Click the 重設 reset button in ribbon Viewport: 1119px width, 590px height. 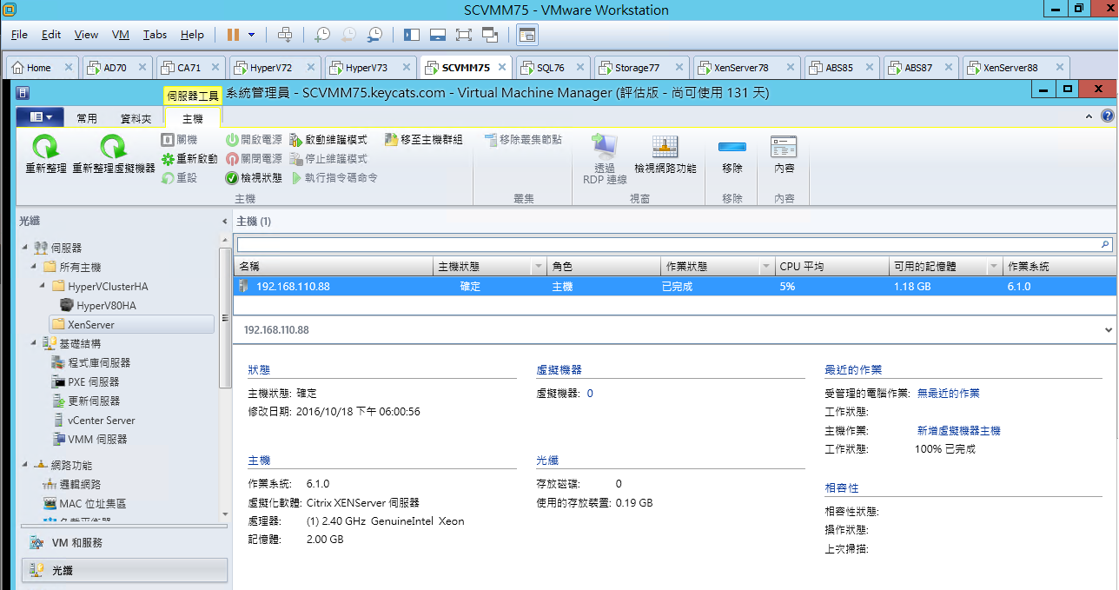pyautogui.click(x=179, y=178)
